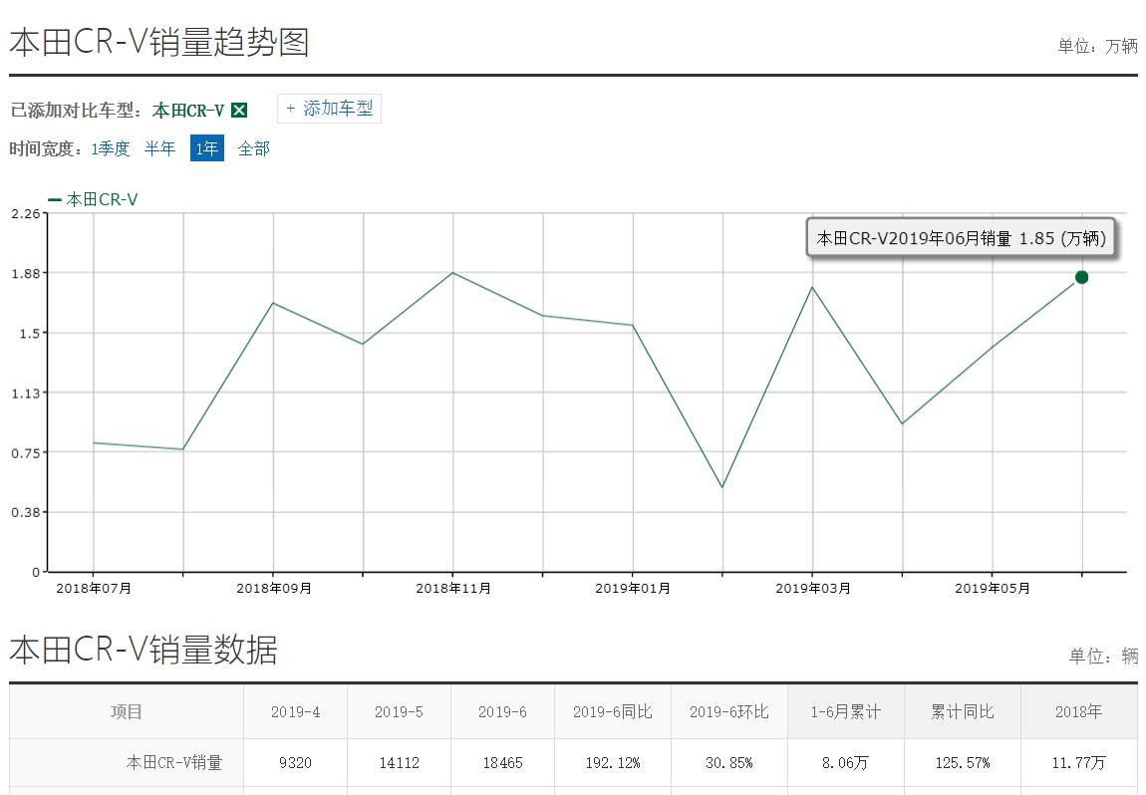The image size is (1146, 795).
Task: Click the 11.77万 cell
Action: click(1079, 763)
